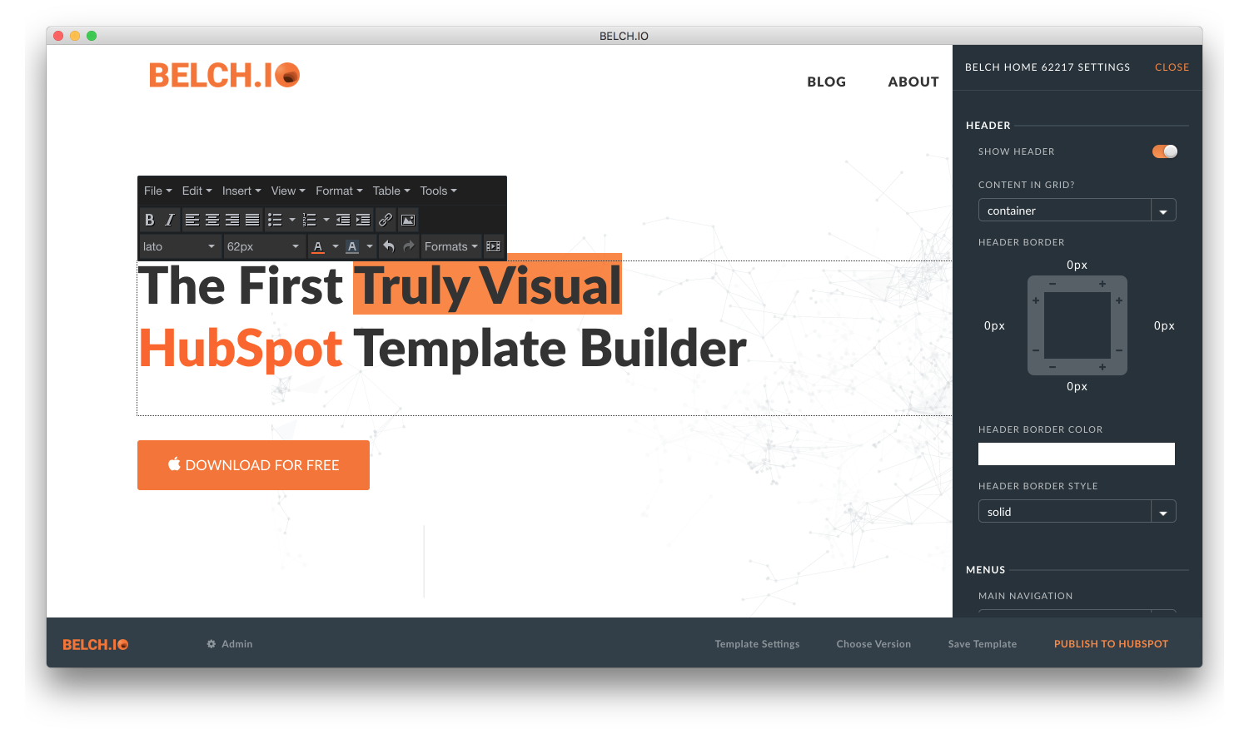This screenshot has width=1249, height=734.
Task: Increase top header border with the plus
Action: coord(1102,284)
